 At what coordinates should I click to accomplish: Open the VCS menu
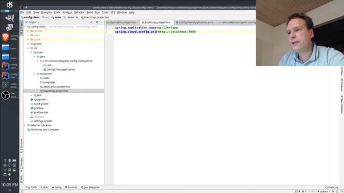112,12
